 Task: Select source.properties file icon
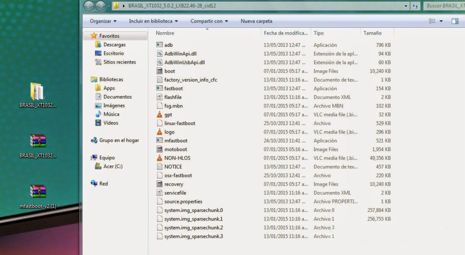click(159, 201)
